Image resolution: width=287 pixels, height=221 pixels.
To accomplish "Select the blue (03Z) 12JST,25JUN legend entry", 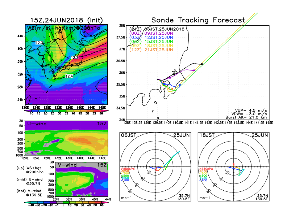I will pyautogui.click(x=151, y=38).
